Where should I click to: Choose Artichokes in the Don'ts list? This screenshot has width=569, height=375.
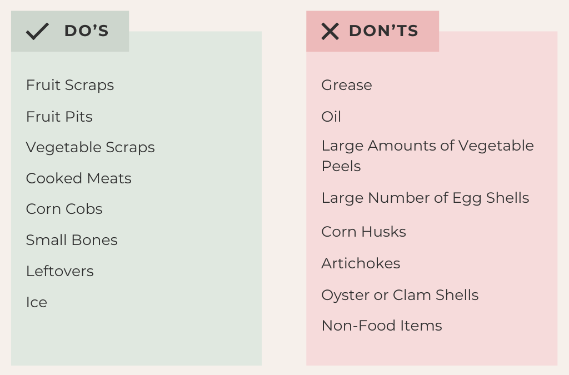(x=361, y=263)
